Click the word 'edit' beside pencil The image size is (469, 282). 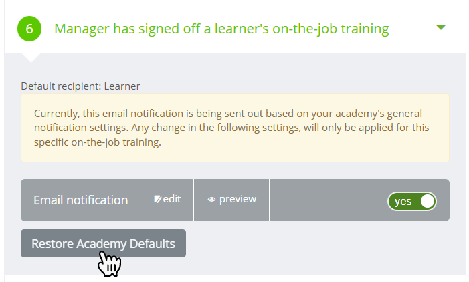click(x=172, y=199)
